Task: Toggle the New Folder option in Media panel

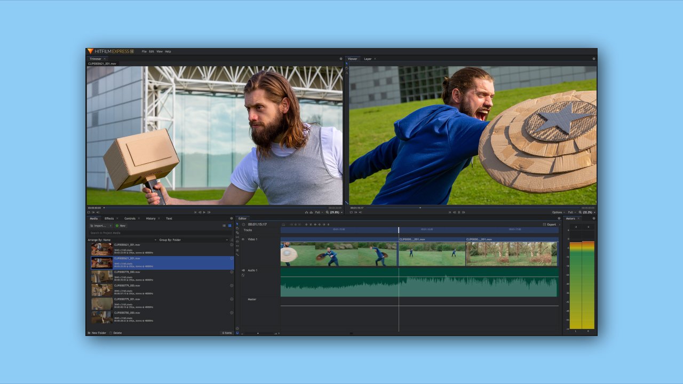Action: pos(99,332)
